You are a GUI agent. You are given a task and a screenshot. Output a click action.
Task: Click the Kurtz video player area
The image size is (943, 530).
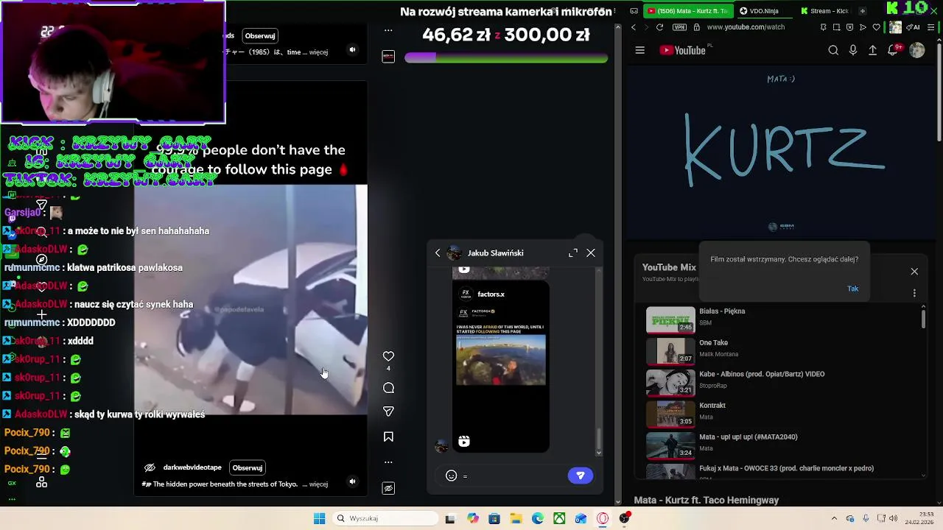pyautogui.click(x=781, y=152)
